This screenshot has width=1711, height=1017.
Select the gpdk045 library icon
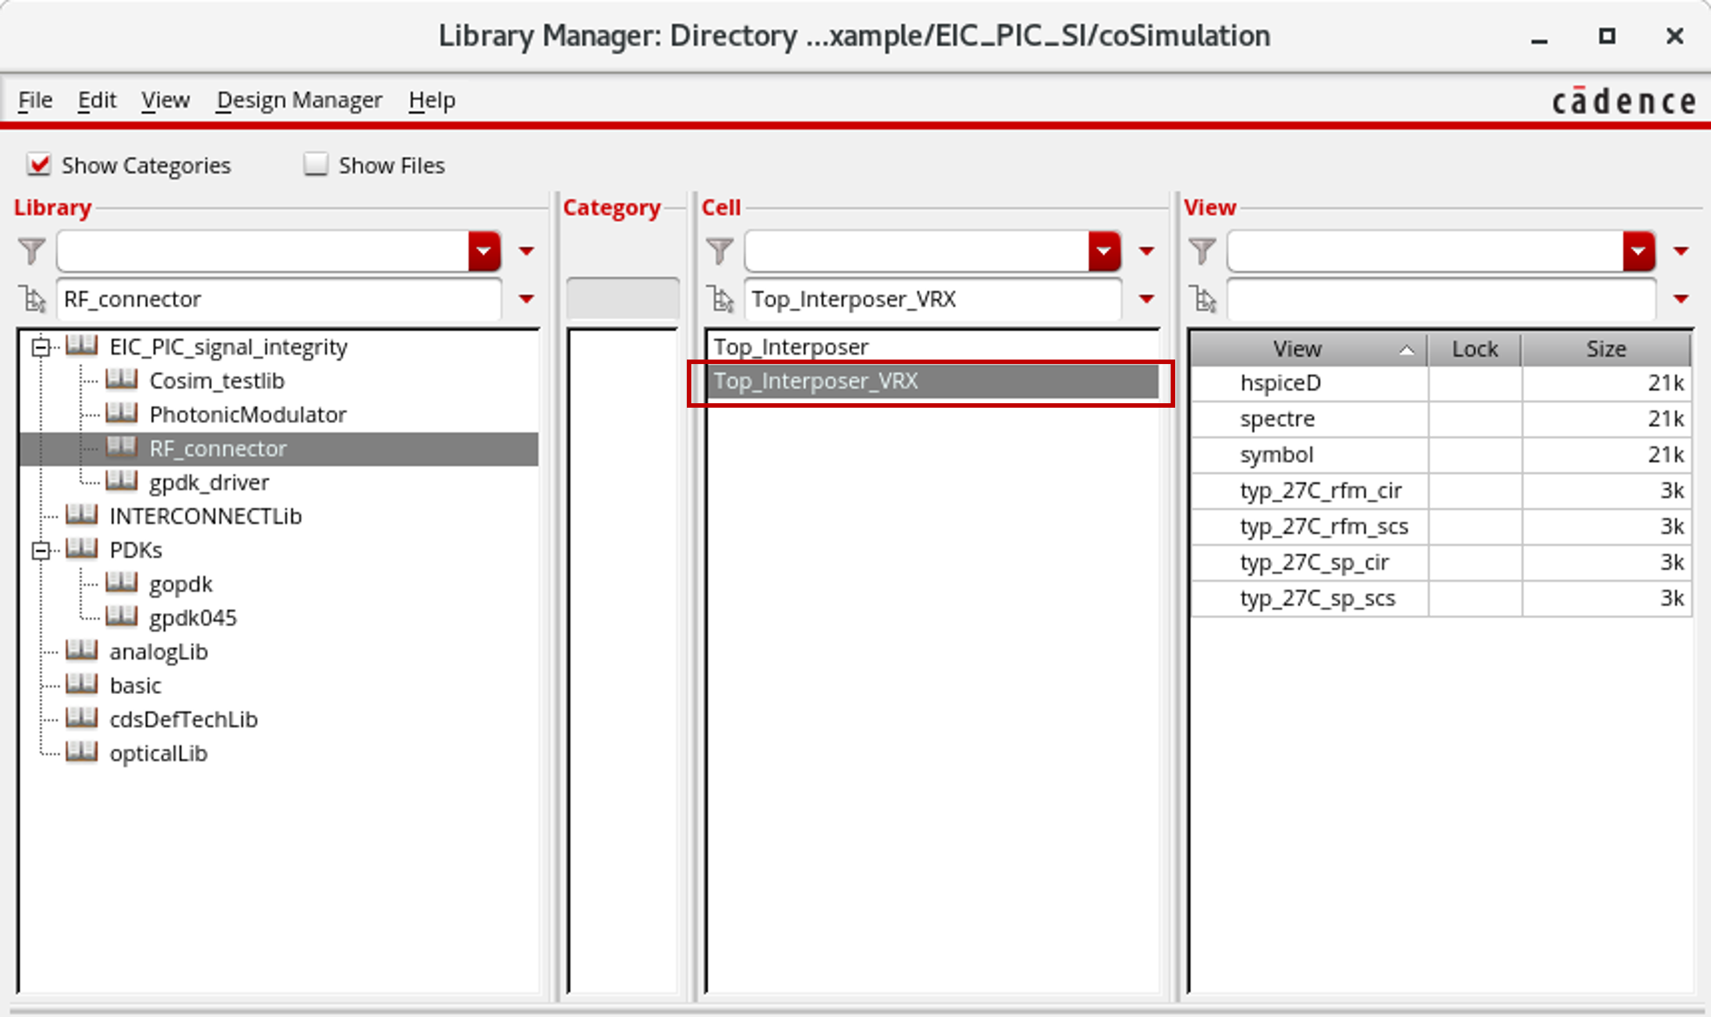(122, 616)
